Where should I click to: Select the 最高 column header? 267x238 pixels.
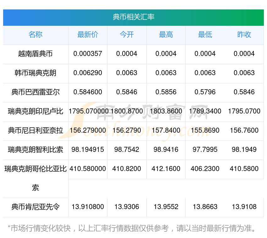pyautogui.click(x=166, y=35)
